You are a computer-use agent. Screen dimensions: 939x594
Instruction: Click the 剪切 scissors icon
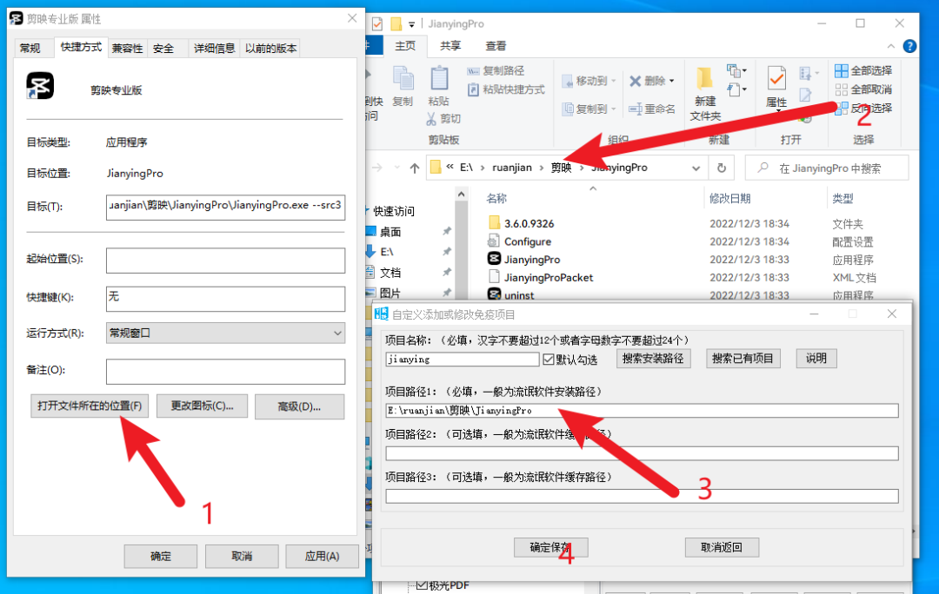431,119
